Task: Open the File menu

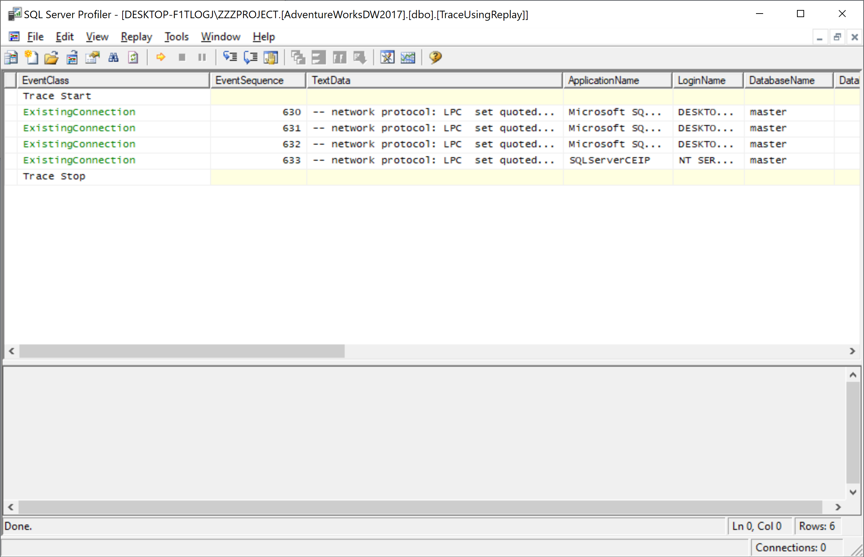Action: 35,37
